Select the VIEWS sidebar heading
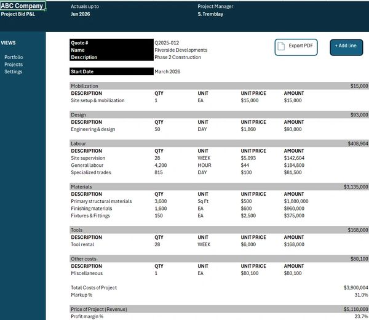Screen dimensions: 369x320 click(x=8, y=43)
